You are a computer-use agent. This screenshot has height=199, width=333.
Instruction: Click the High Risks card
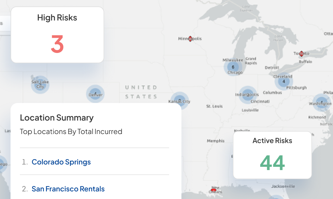point(57,35)
